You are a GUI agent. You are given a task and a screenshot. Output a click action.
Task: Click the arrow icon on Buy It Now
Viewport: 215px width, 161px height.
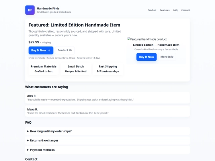(49, 50)
